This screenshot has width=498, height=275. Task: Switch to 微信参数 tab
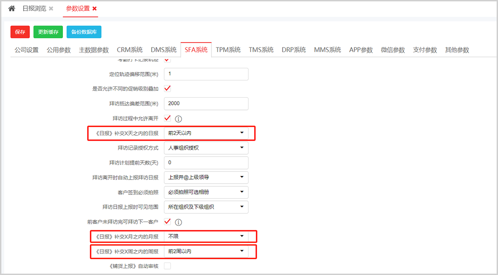(x=393, y=50)
